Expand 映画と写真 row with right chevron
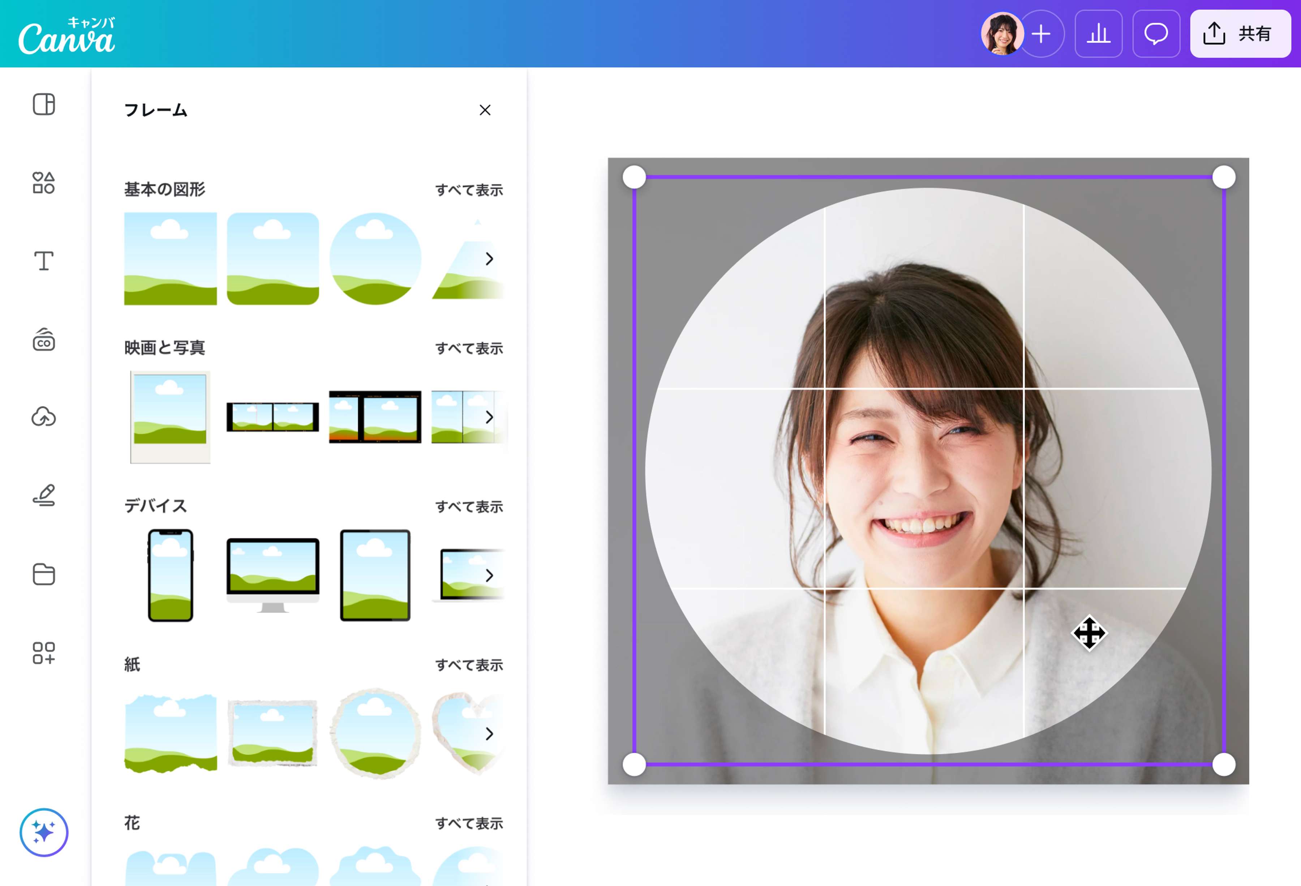This screenshot has height=886, width=1301. (x=489, y=417)
